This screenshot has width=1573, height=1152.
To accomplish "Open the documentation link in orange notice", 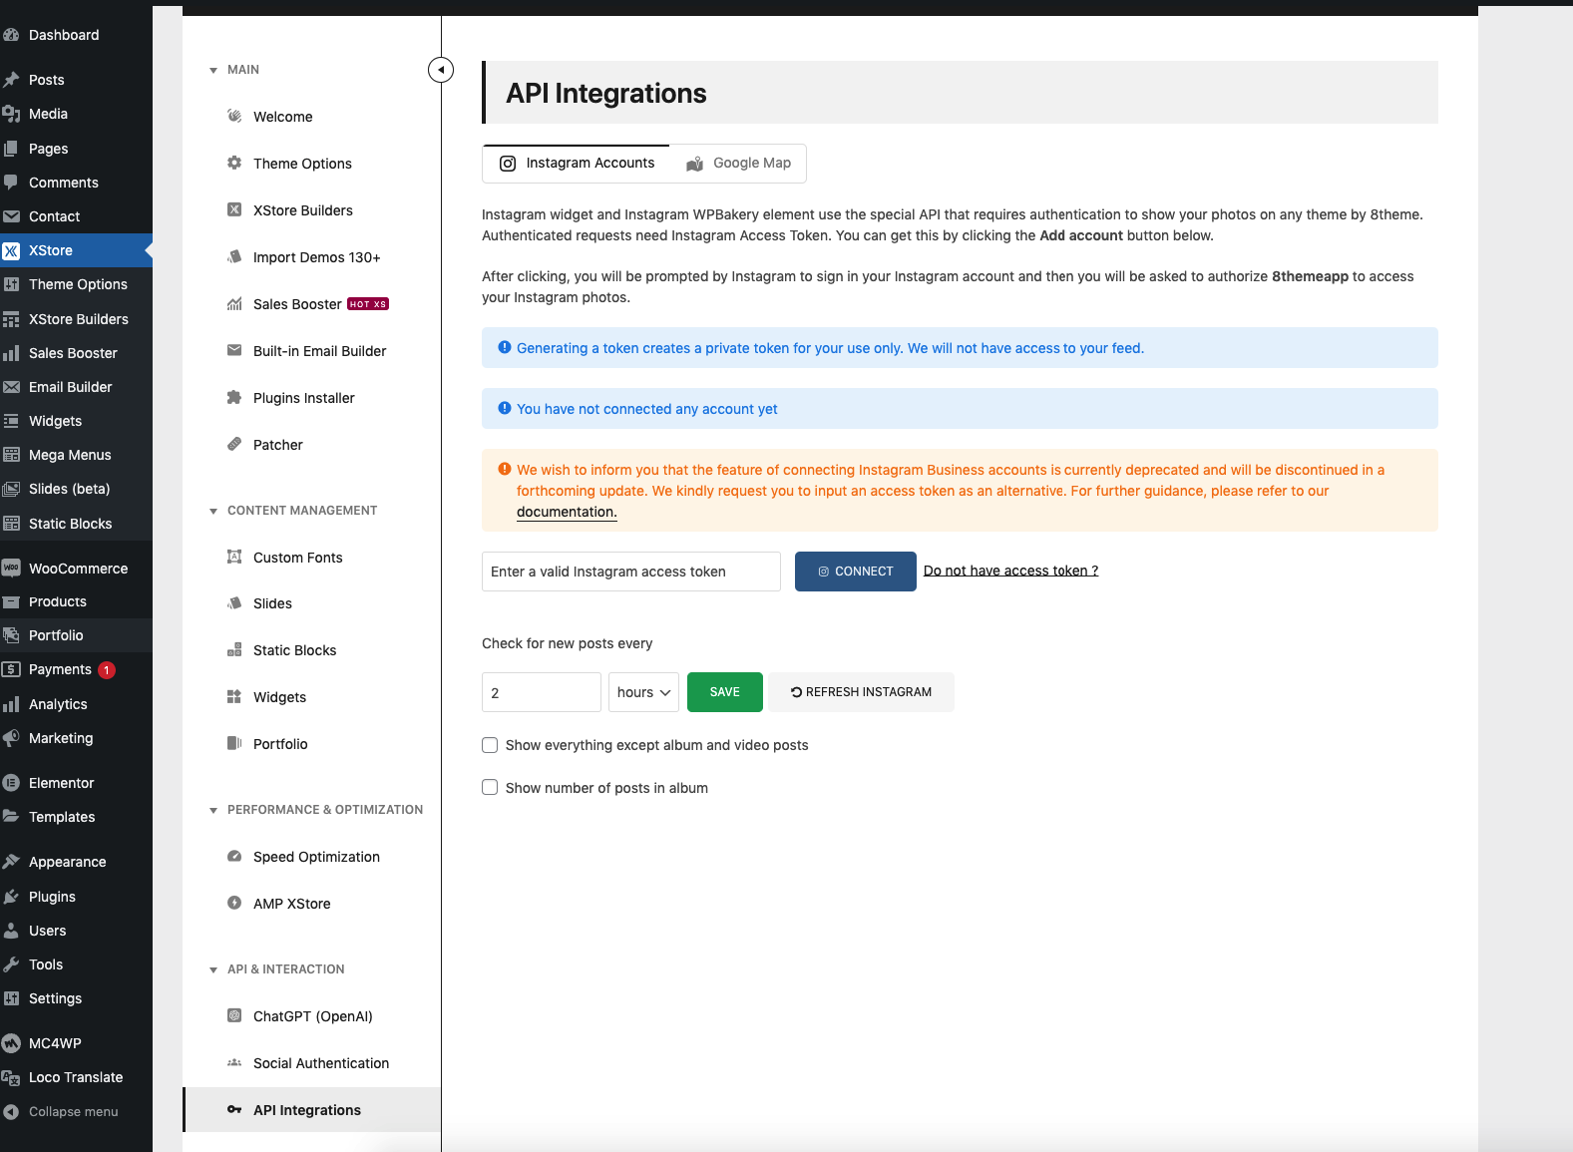I will [567, 512].
